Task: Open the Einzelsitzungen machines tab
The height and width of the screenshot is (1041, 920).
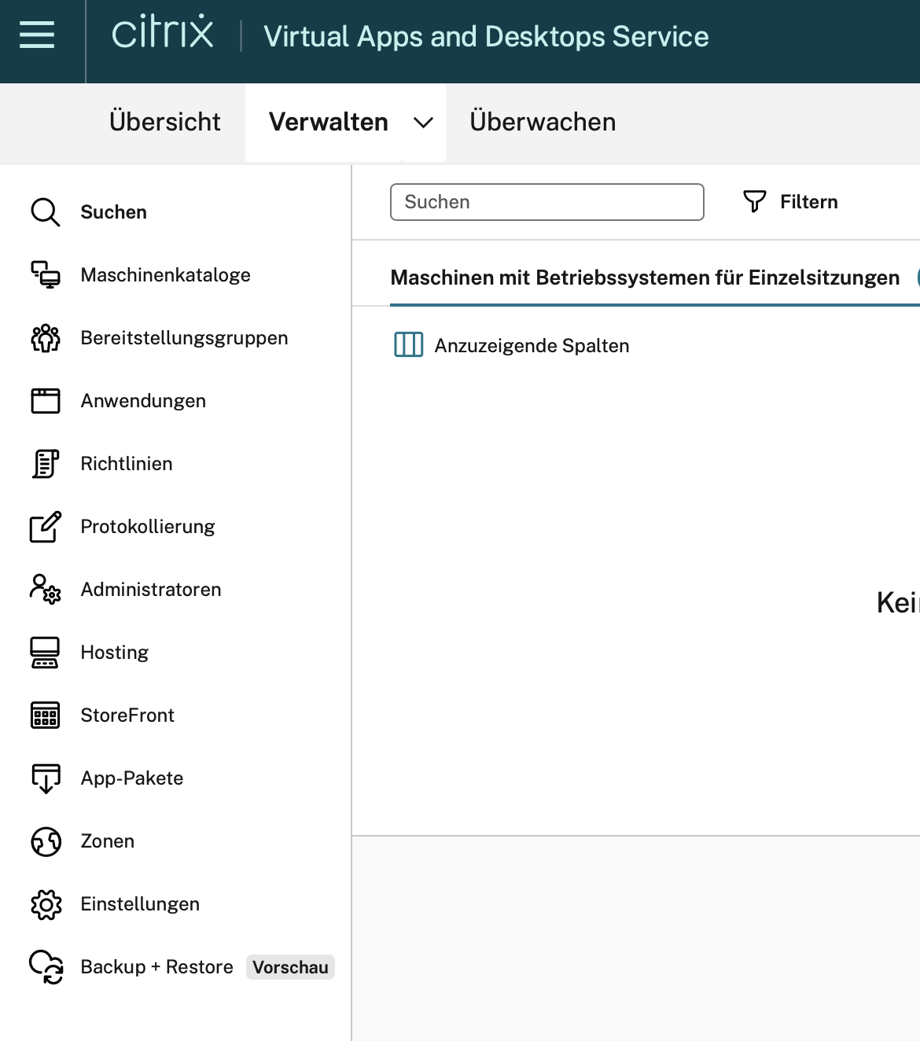Action: pyautogui.click(x=645, y=278)
